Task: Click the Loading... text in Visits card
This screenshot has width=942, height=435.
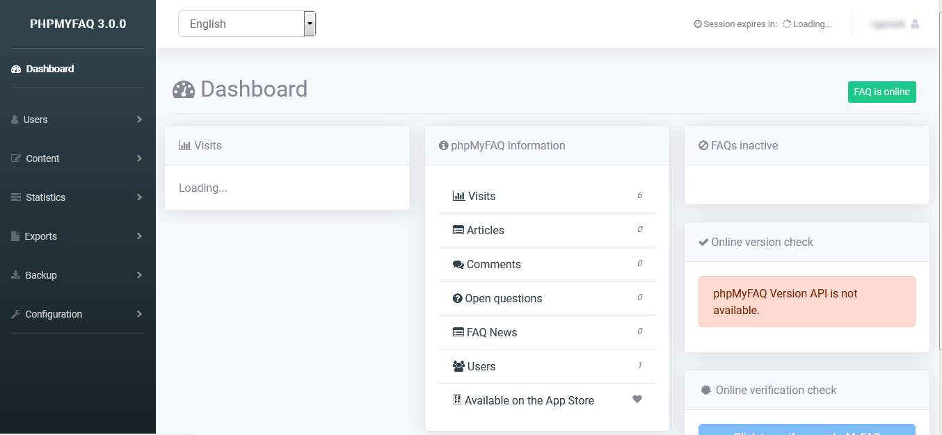Action: point(202,188)
